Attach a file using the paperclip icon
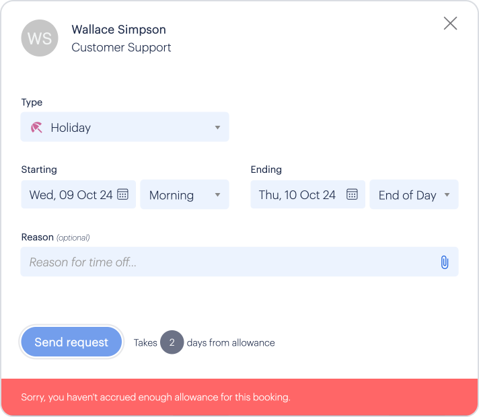This screenshot has height=417, width=479. point(445,262)
